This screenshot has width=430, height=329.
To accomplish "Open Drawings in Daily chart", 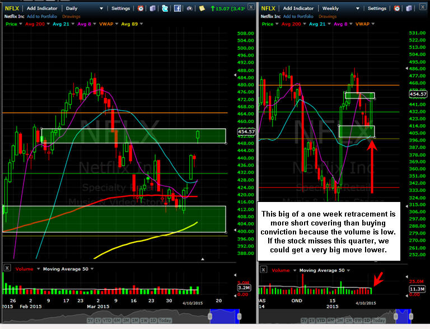I will coord(71,16).
